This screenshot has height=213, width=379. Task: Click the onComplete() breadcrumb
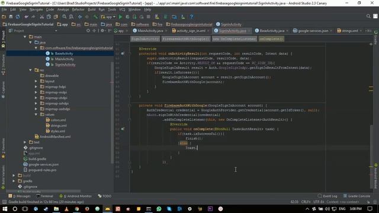(271, 39)
